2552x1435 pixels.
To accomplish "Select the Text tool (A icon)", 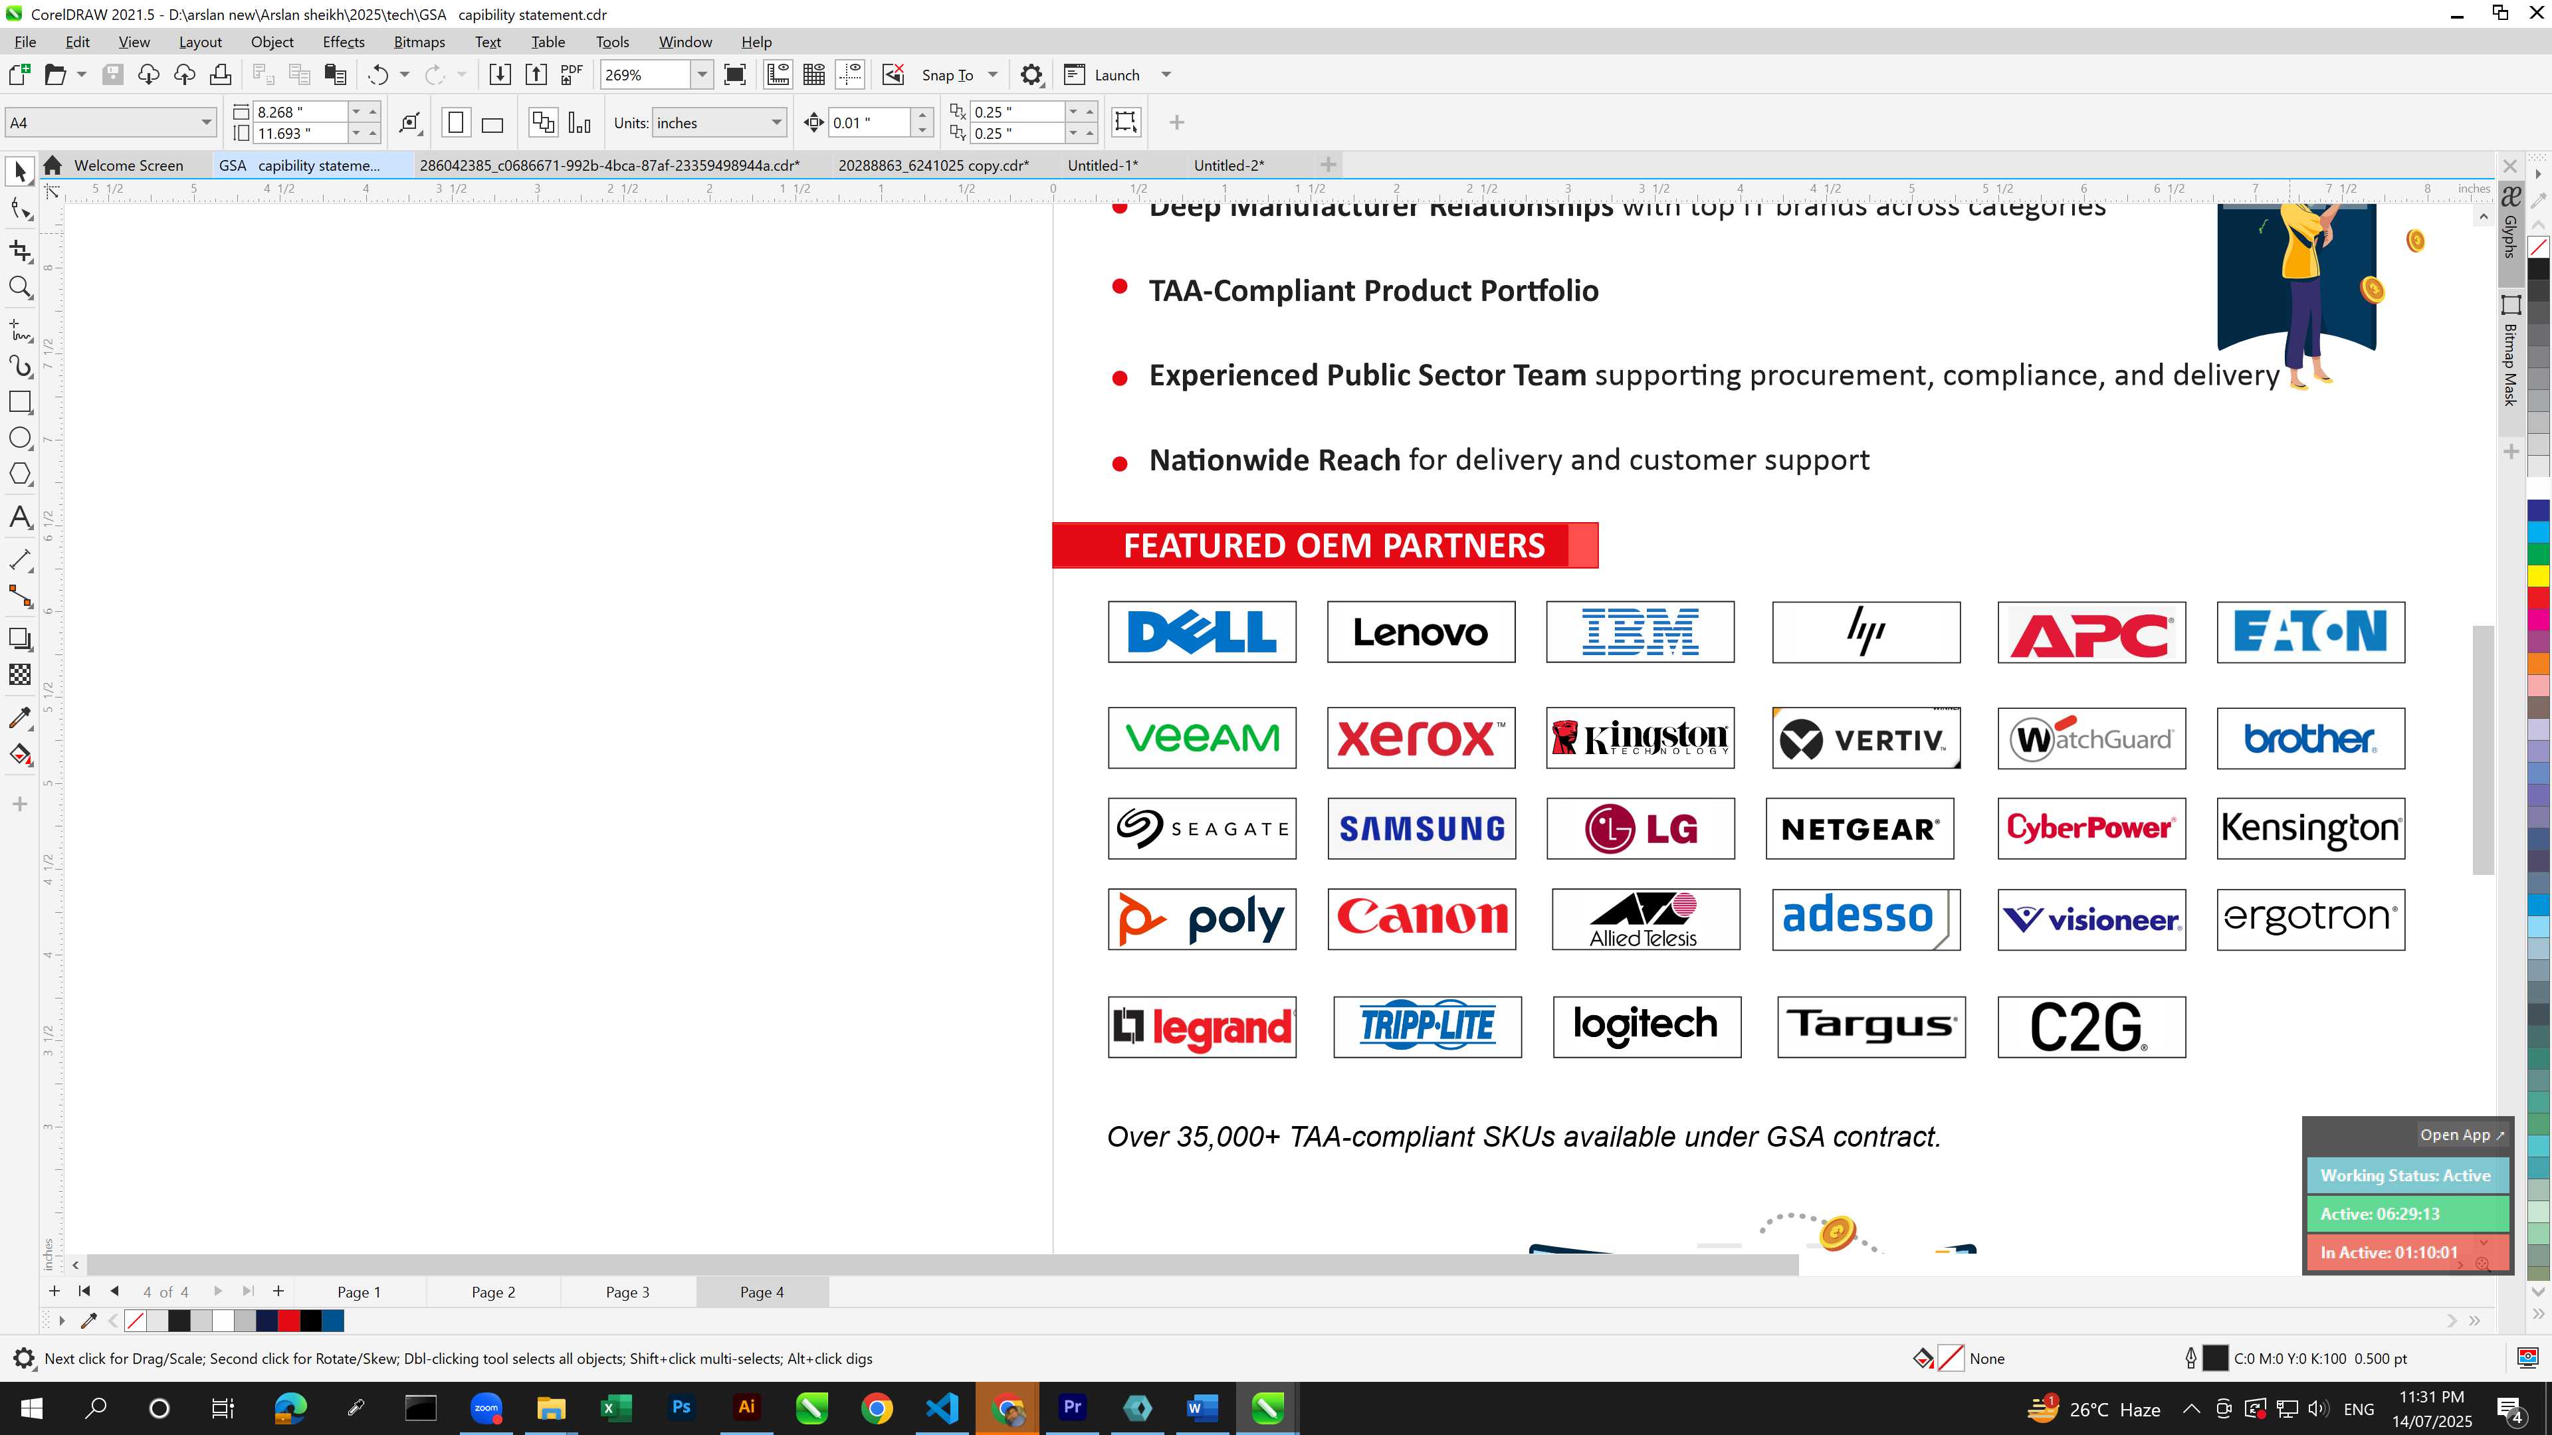I will pyautogui.click(x=20, y=517).
